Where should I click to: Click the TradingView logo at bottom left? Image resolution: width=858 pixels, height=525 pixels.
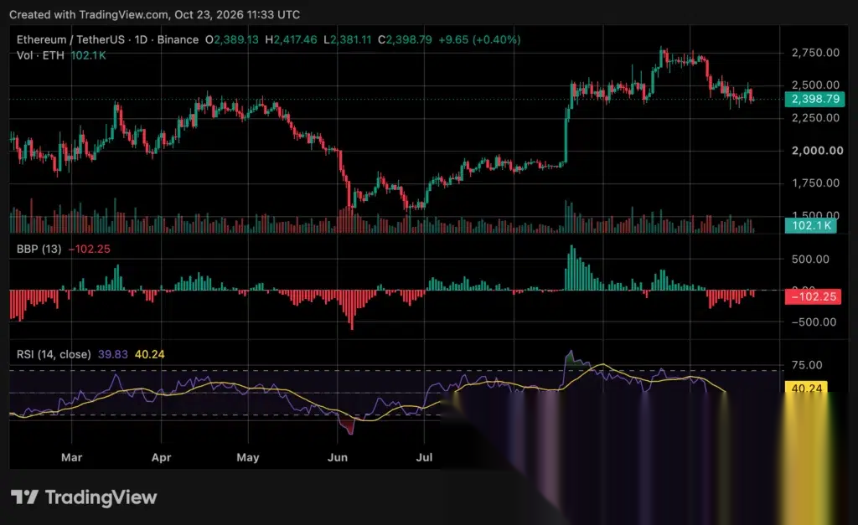click(84, 497)
